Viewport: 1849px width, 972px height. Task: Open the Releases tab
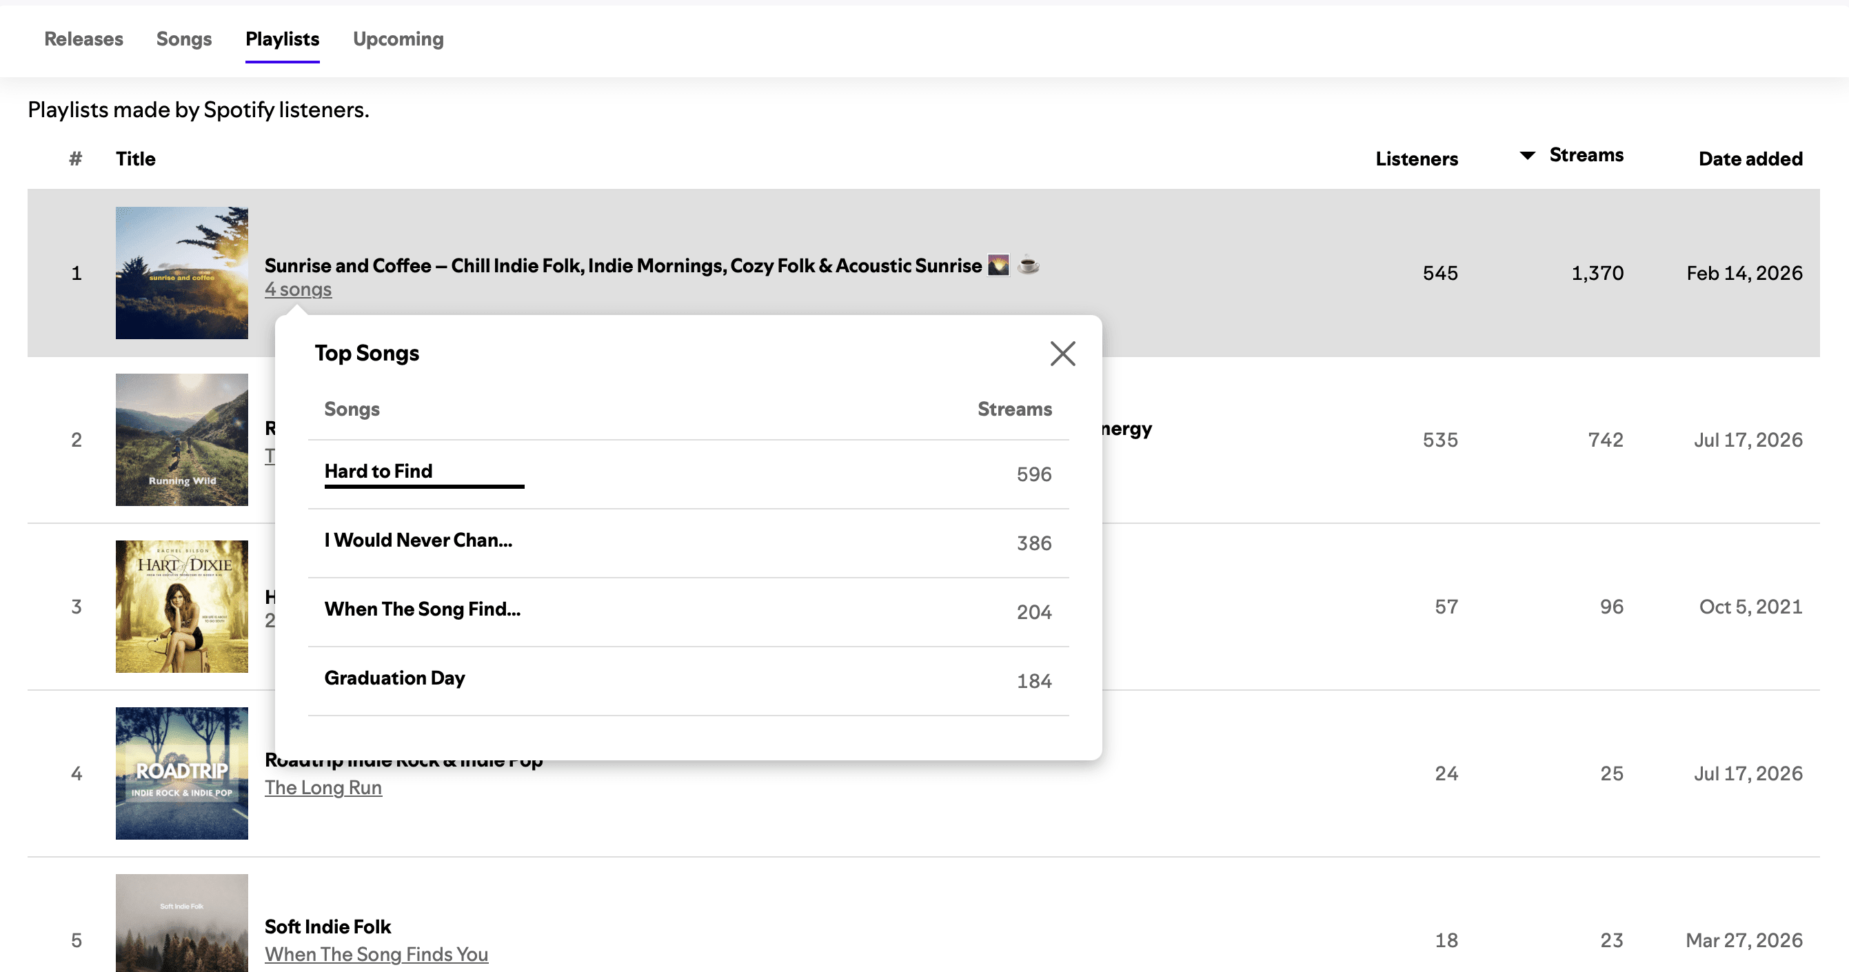(x=83, y=39)
